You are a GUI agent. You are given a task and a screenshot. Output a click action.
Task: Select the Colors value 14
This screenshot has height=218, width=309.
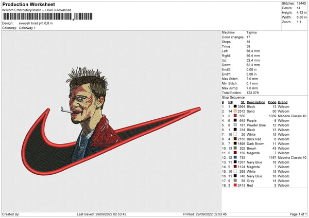coord(298,8)
